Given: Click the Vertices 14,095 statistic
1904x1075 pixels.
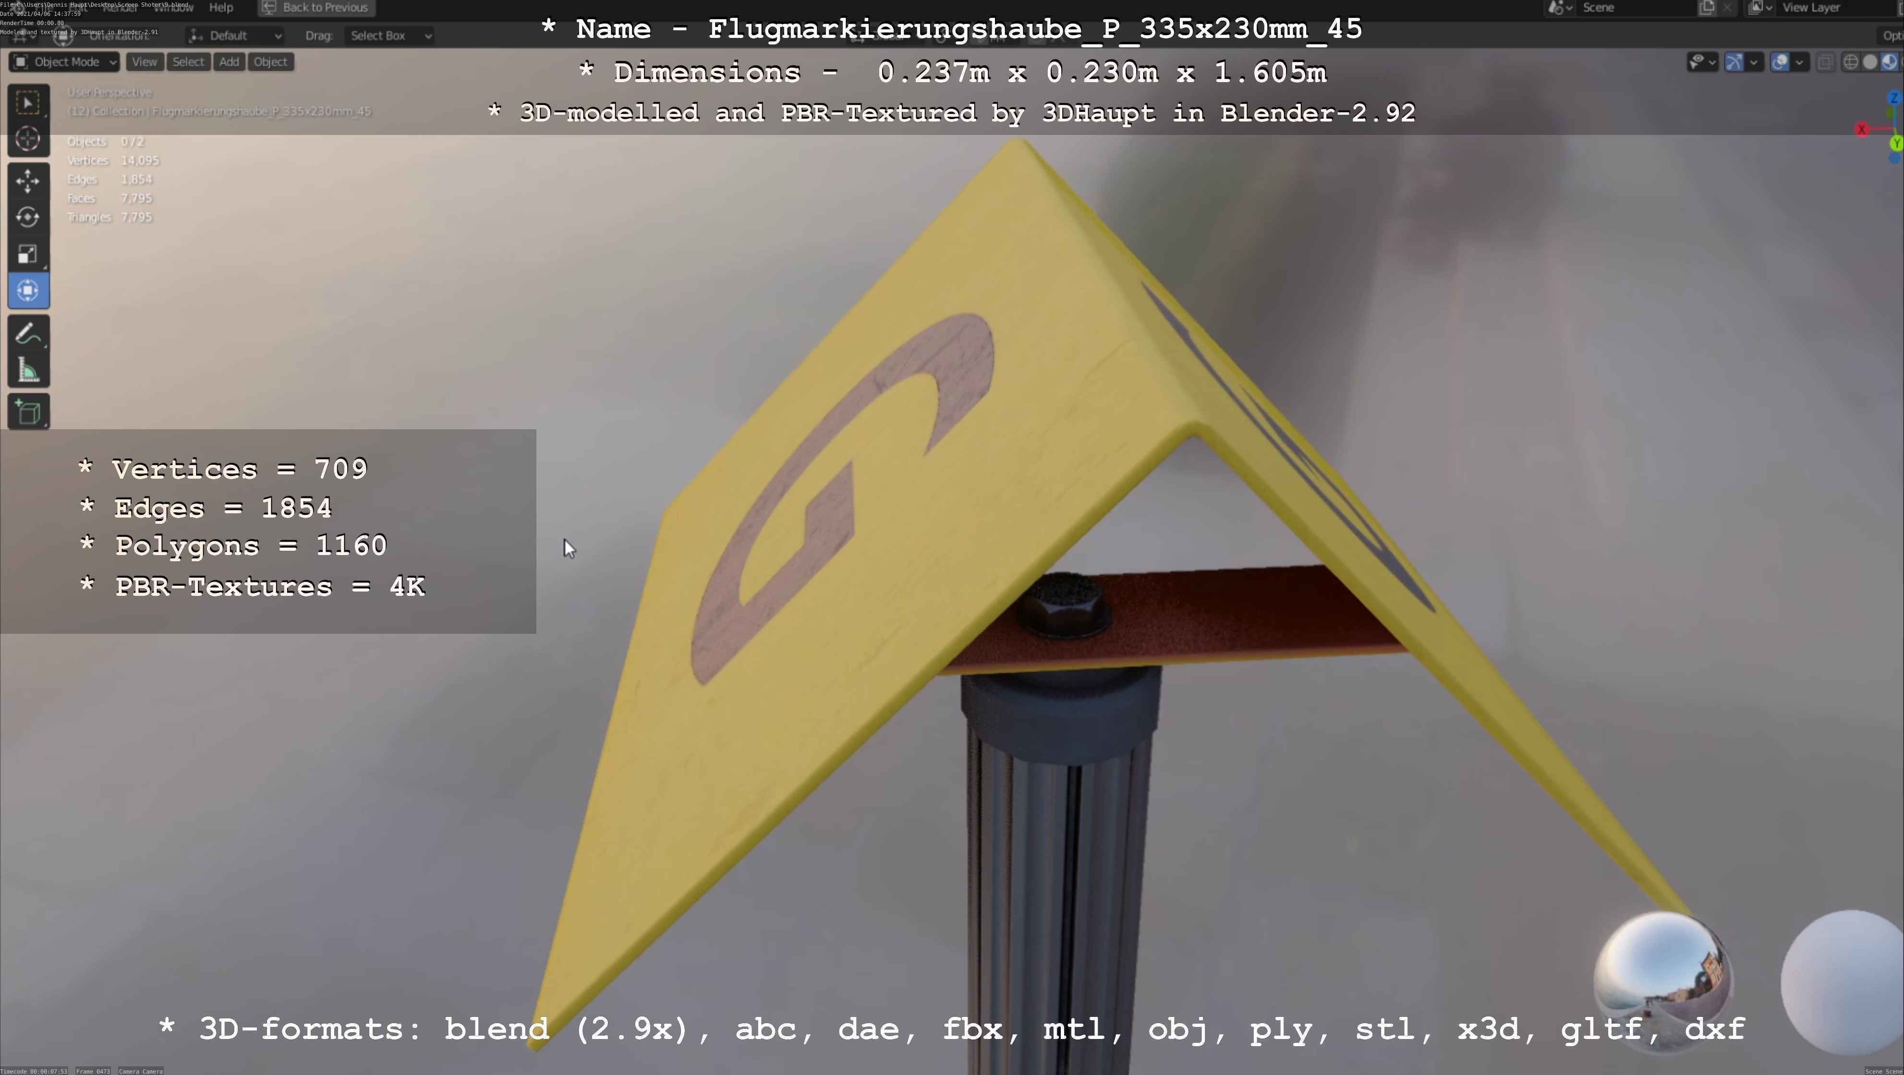Looking at the screenshot, I should 113,160.
